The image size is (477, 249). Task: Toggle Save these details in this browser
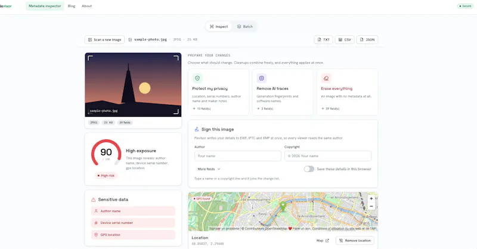point(309,169)
